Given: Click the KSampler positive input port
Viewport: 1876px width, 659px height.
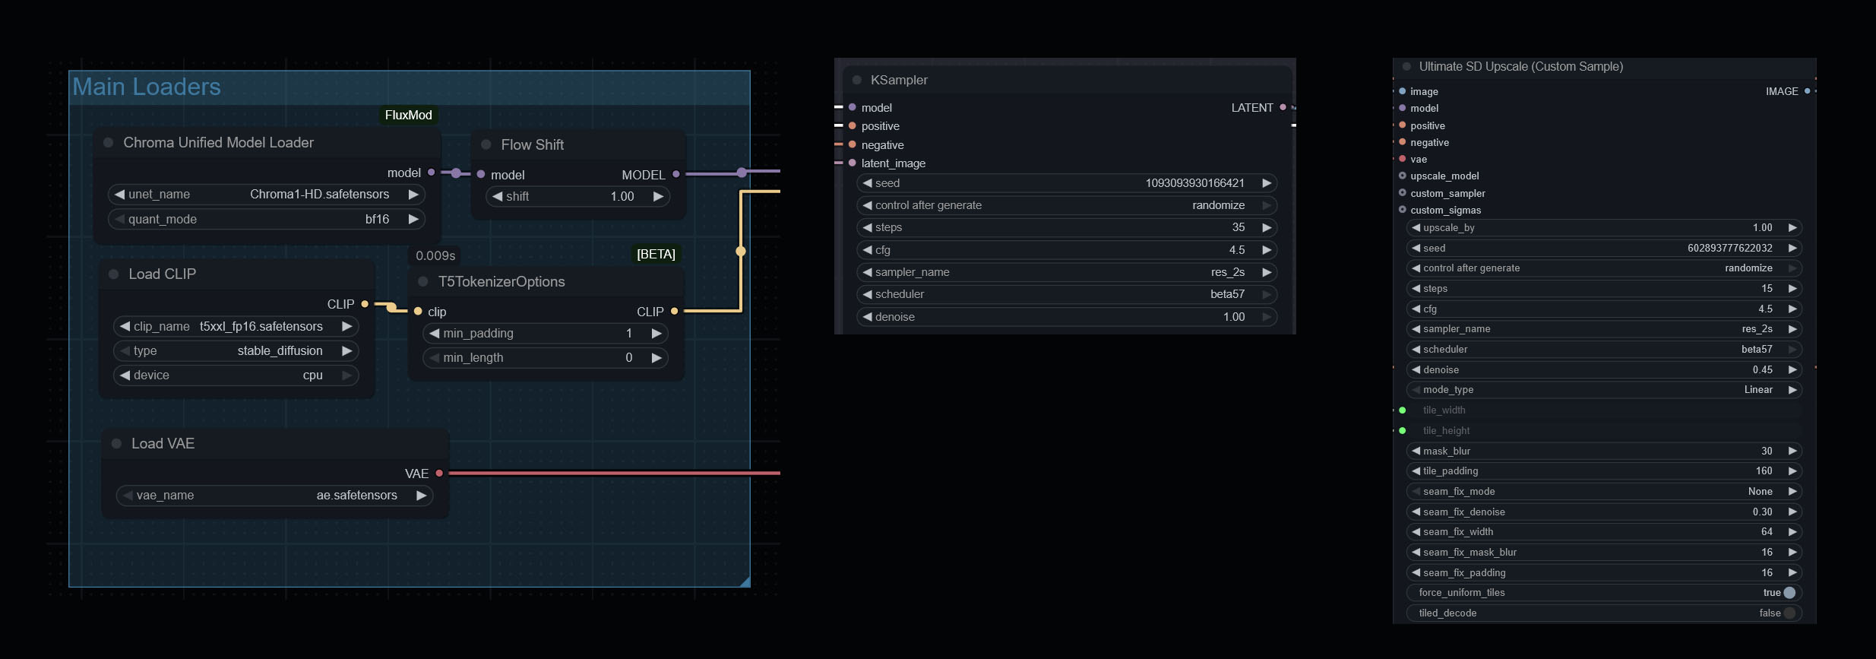Looking at the screenshot, I should pos(853,126).
